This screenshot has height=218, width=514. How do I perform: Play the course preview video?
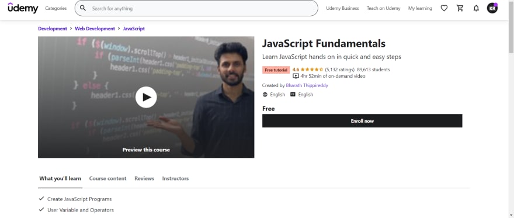click(x=146, y=97)
